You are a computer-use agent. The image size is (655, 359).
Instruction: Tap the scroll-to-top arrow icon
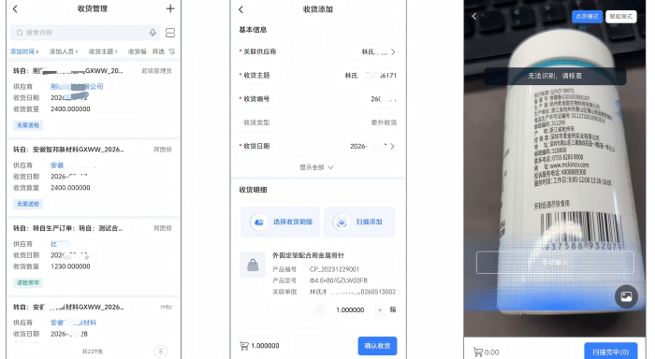pyautogui.click(x=161, y=352)
